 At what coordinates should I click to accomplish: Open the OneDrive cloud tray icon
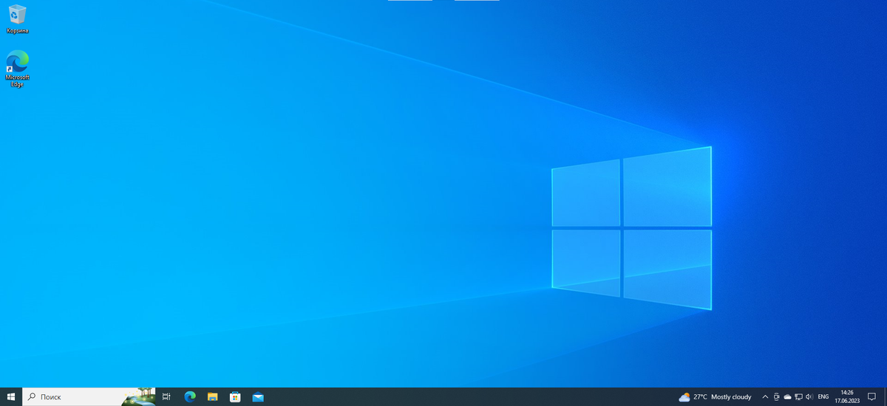pyautogui.click(x=787, y=397)
